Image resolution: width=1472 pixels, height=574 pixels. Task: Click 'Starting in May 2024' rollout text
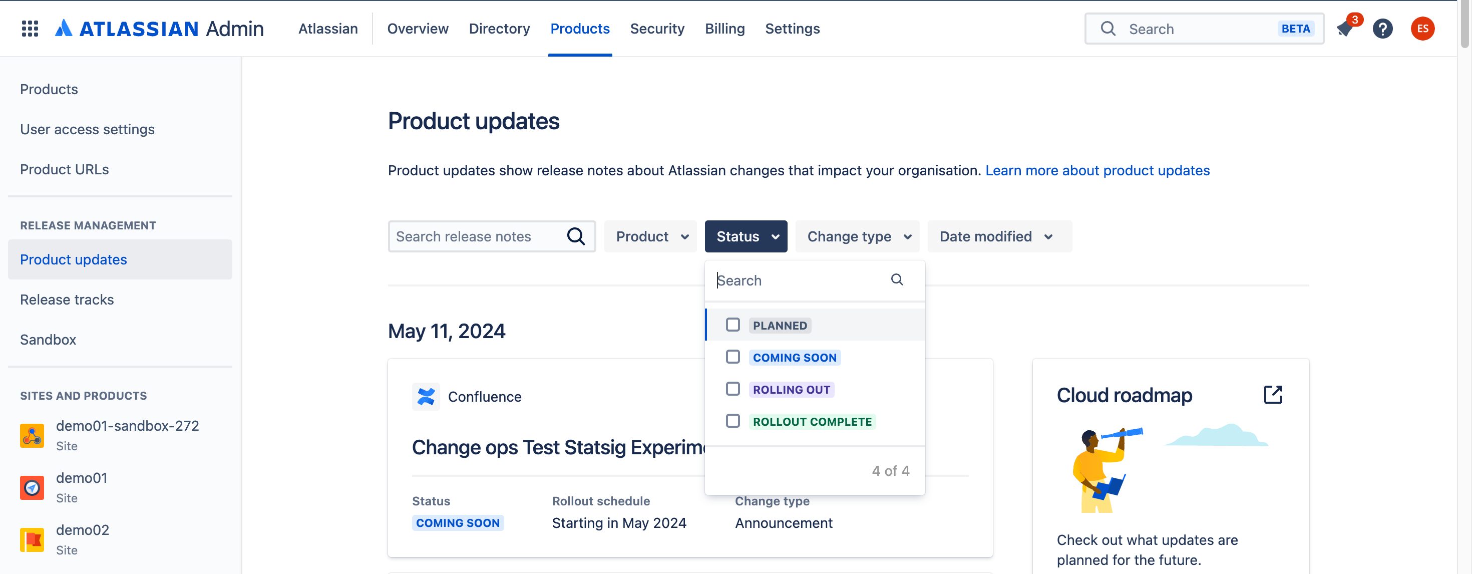coord(619,522)
